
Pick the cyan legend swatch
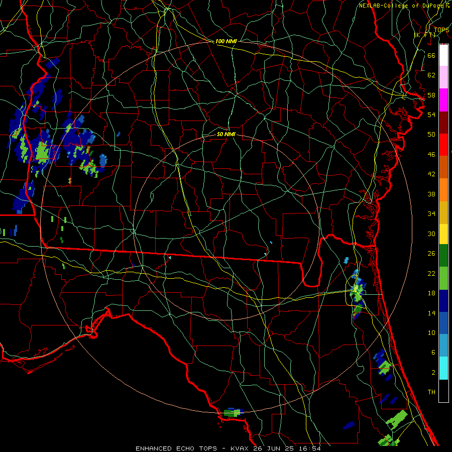click(443, 368)
